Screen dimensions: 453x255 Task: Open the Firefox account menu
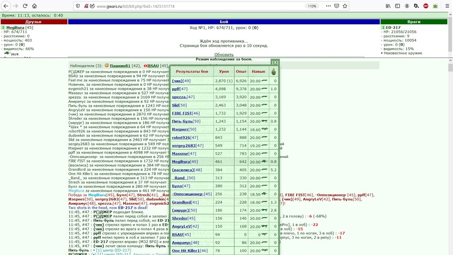(407, 6)
